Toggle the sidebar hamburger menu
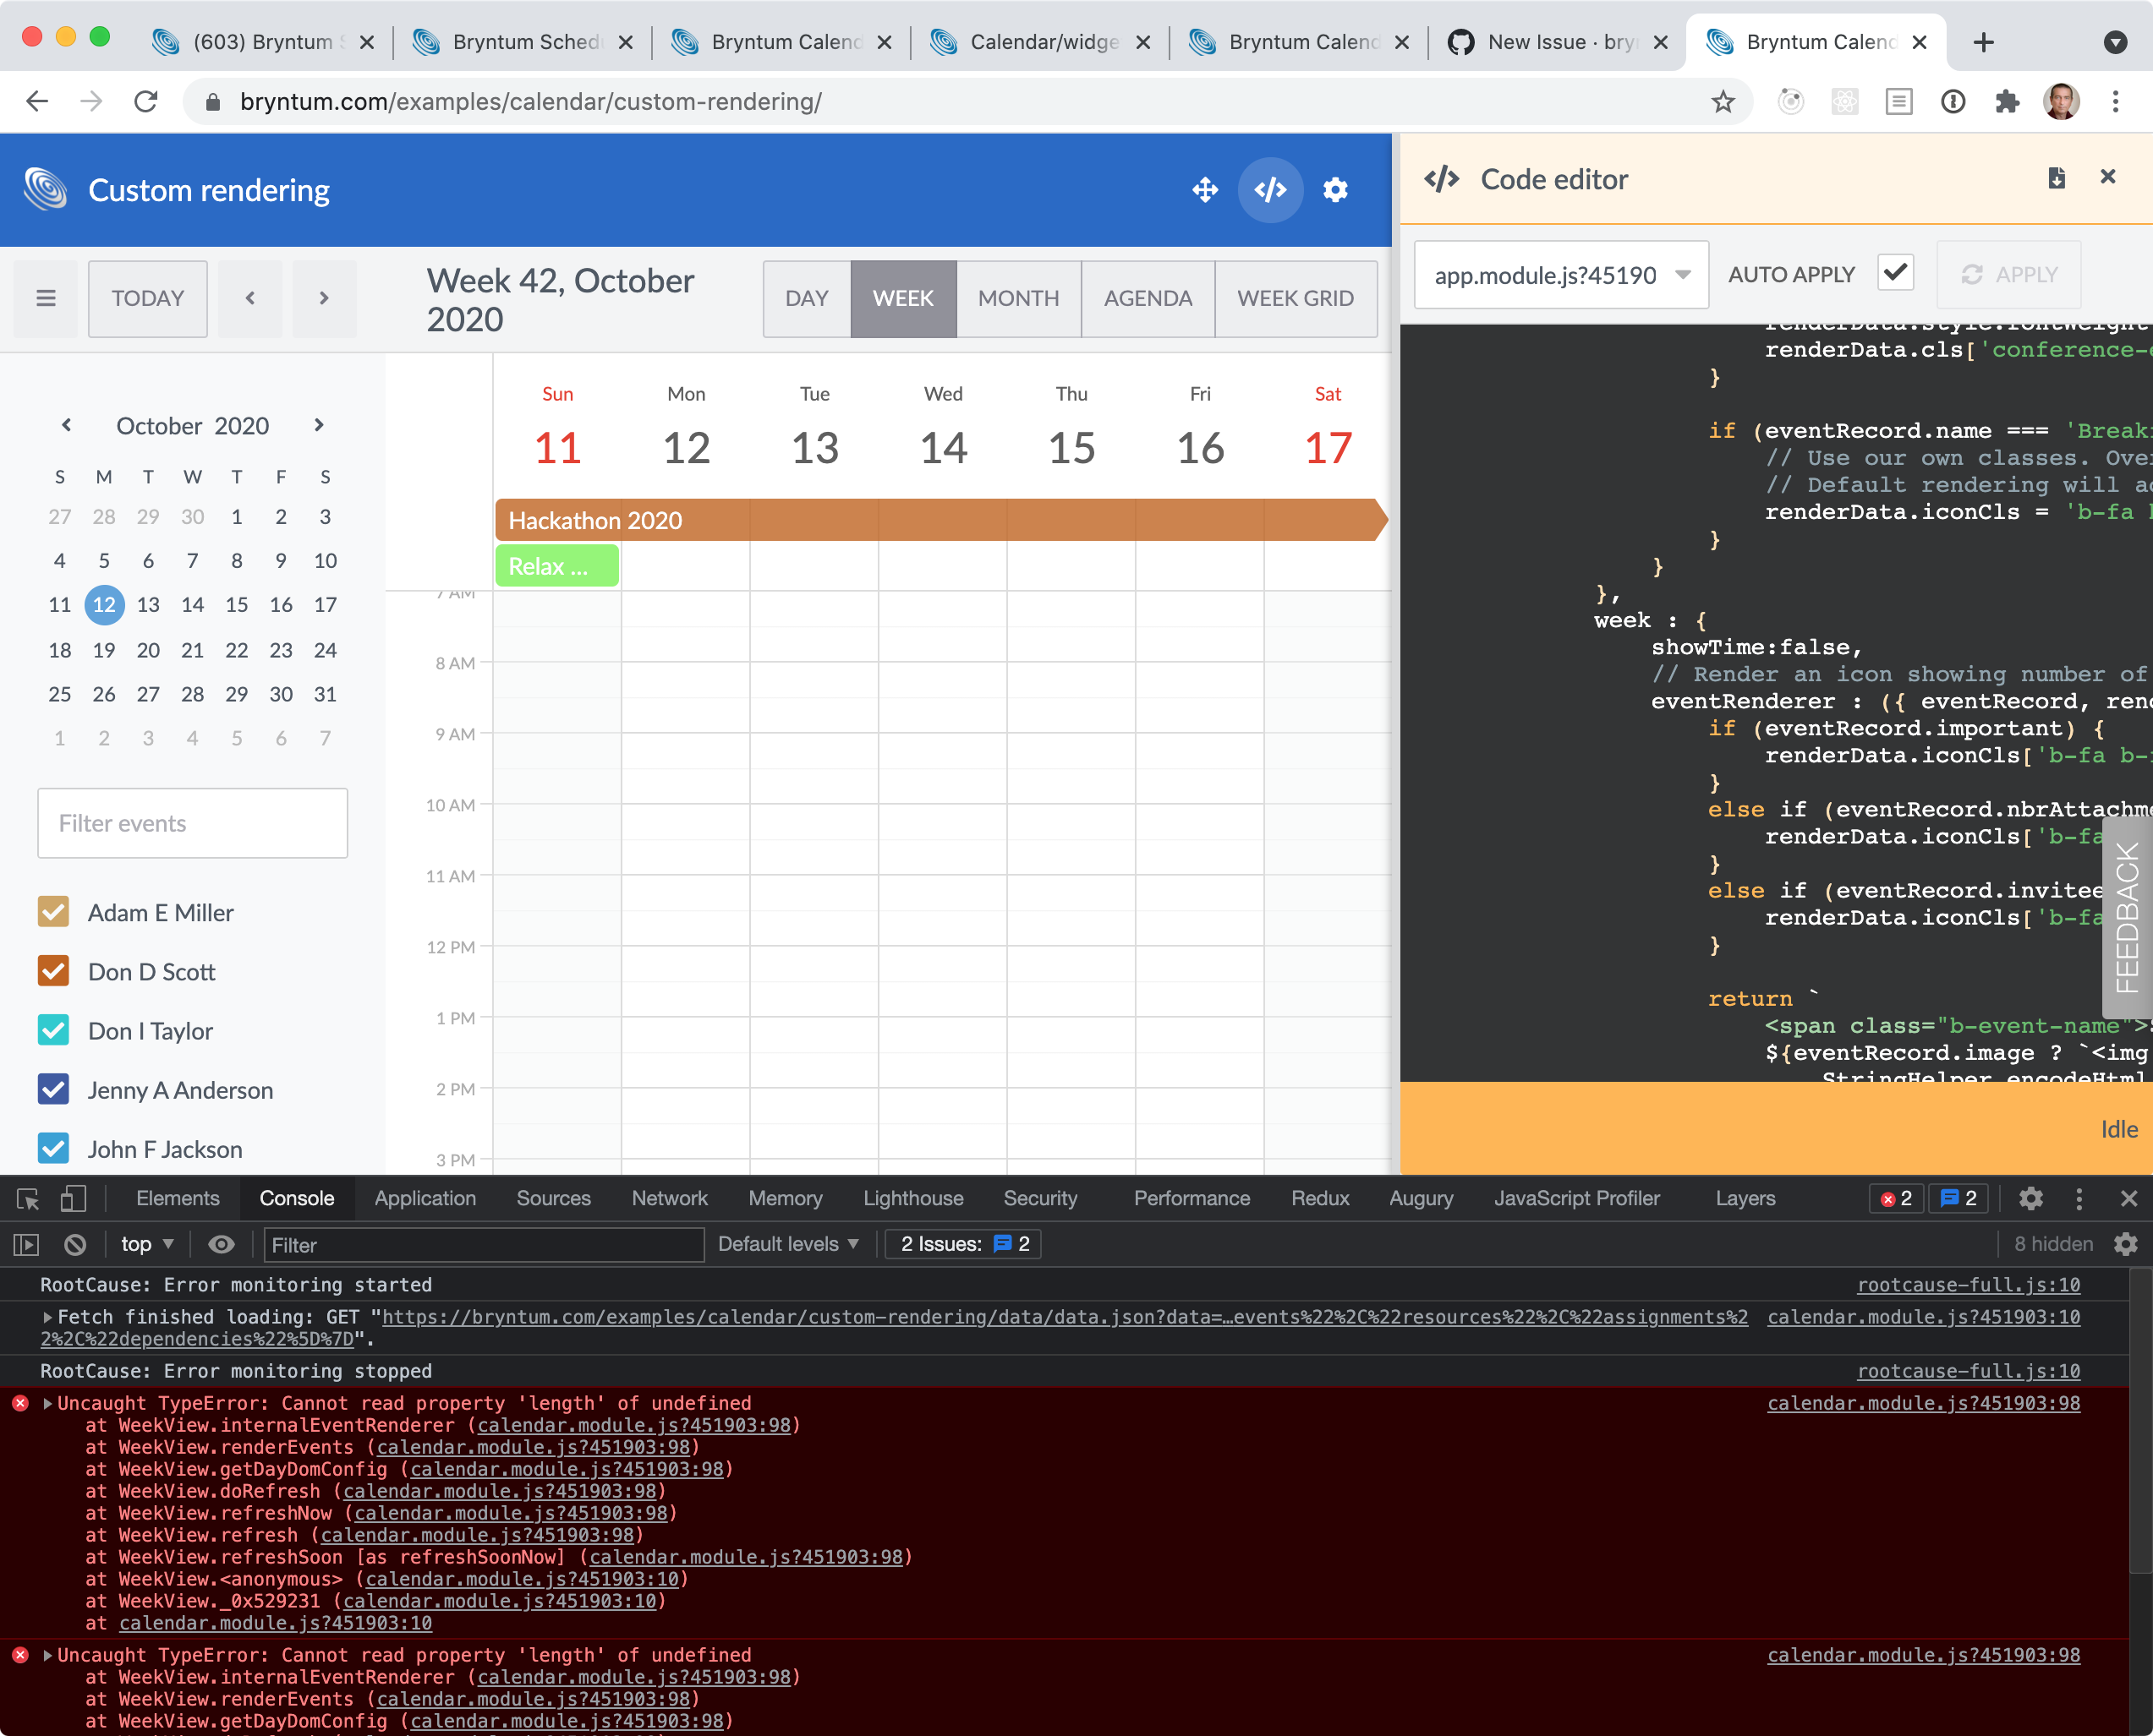Screen dimensions: 2153x1736 pos(46,298)
